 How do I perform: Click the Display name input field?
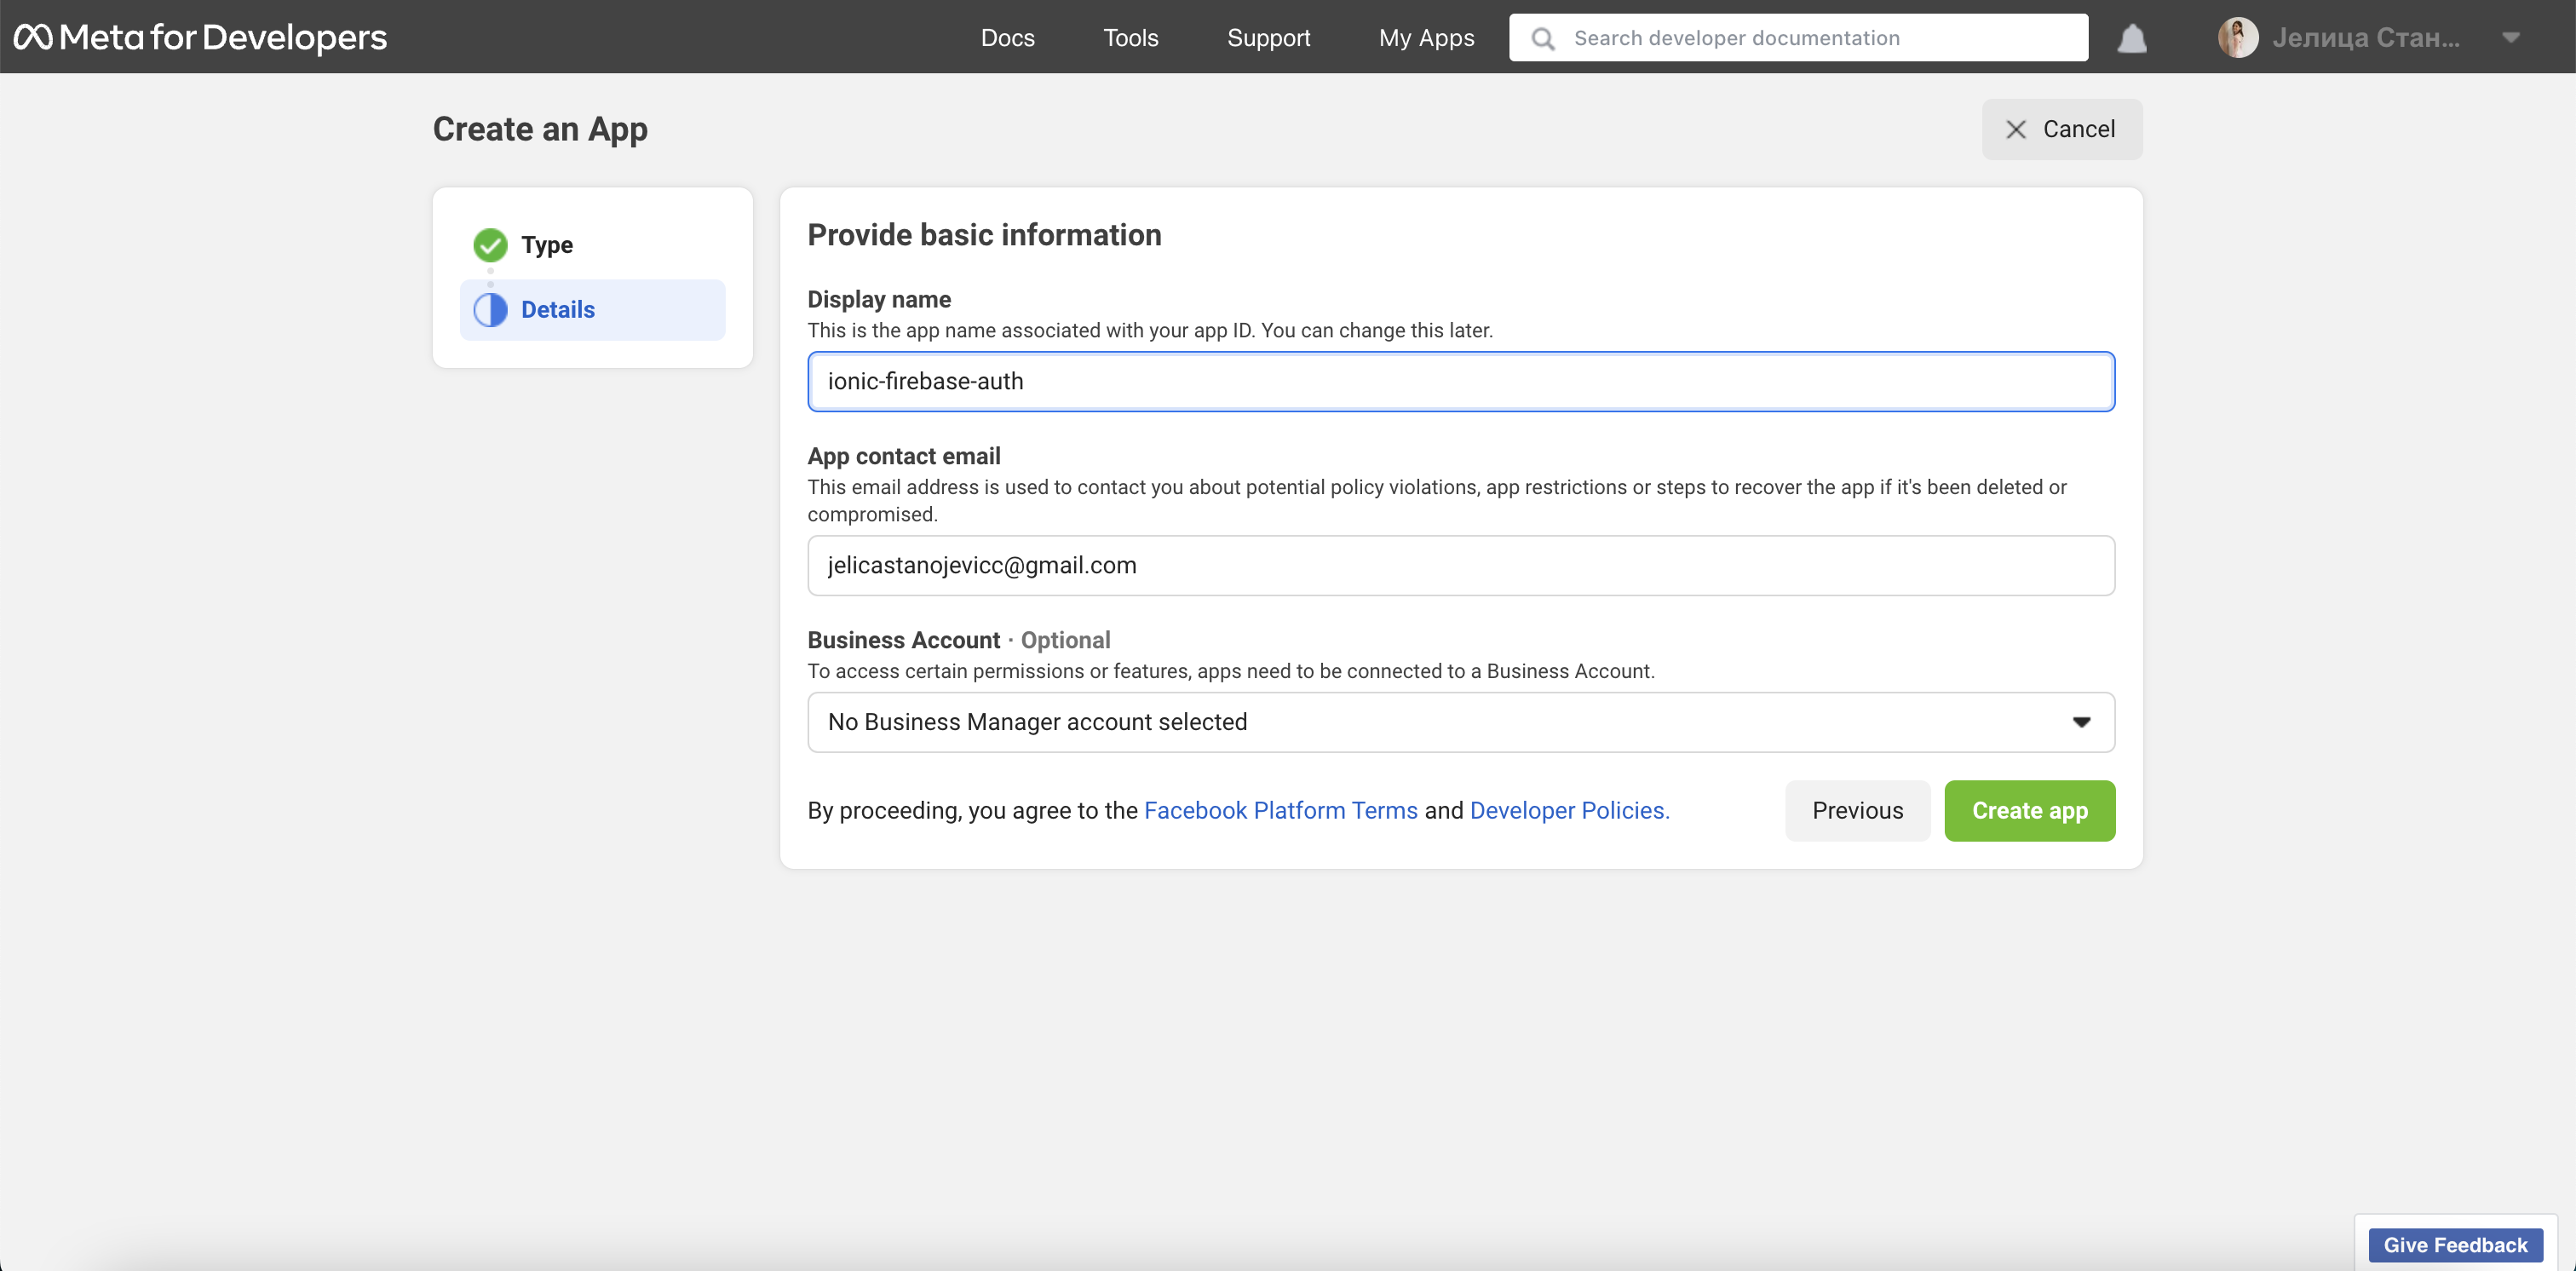tap(1460, 381)
